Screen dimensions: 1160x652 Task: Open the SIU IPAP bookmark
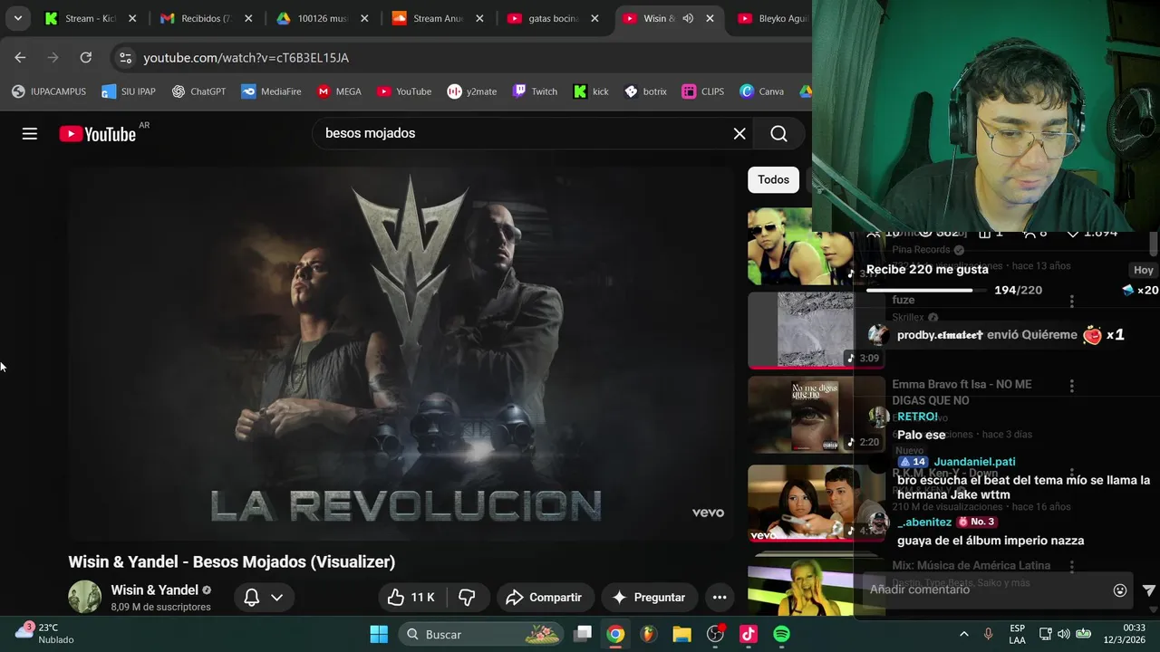tap(129, 91)
